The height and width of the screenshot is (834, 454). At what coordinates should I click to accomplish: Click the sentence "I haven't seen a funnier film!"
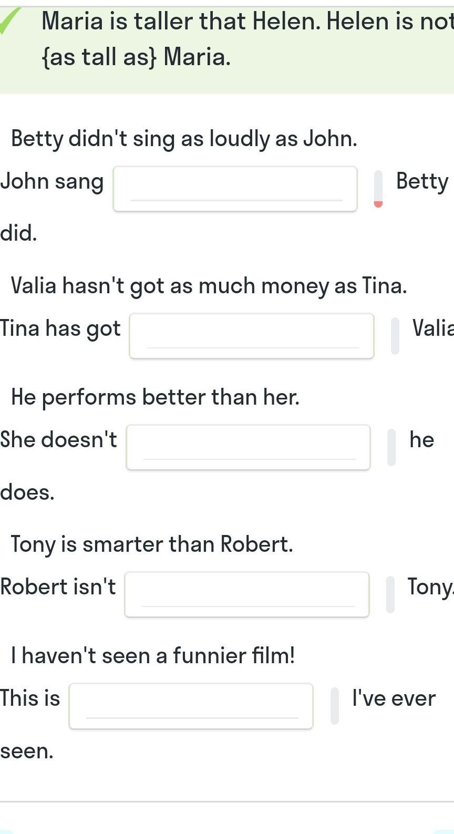tap(153, 656)
